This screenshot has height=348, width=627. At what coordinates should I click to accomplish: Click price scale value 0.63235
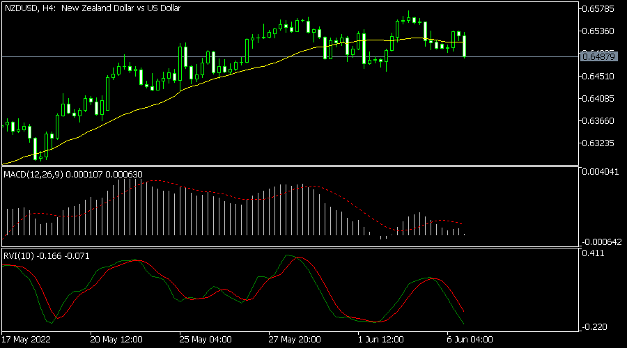click(598, 143)
